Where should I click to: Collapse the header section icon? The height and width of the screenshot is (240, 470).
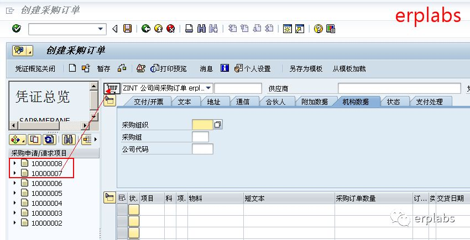[x=110, y=100]
